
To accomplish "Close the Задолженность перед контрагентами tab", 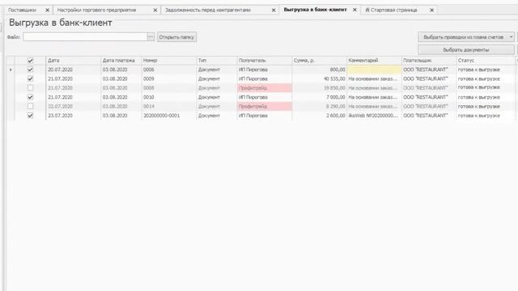I will 274,11.
